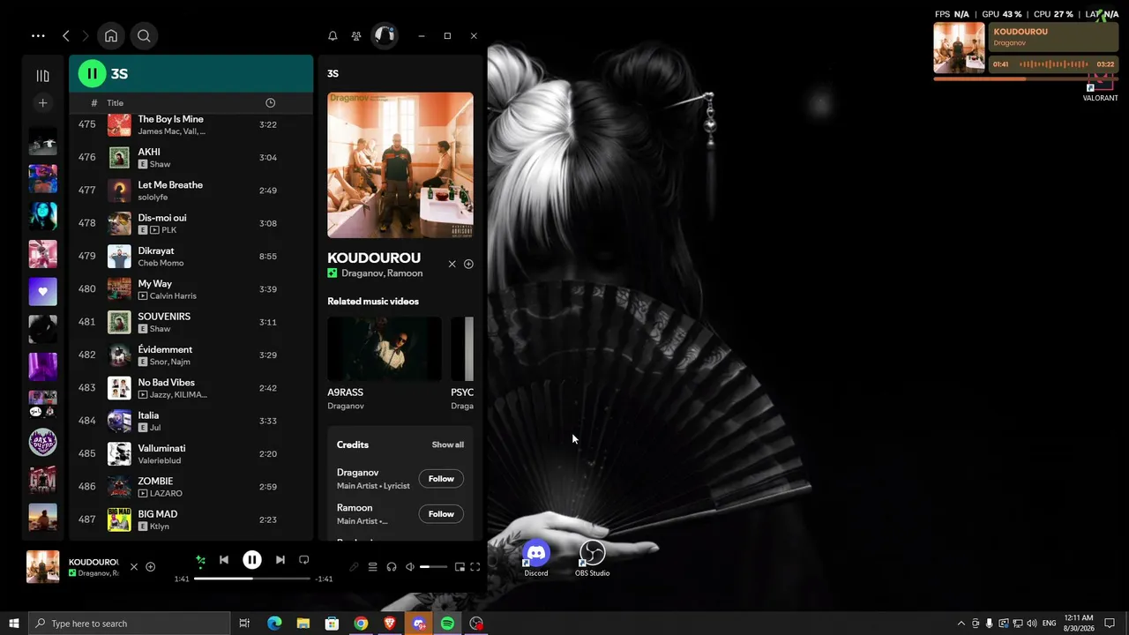
Task: Hide KOUDOUROU using X in Now Playing panel
Action: click(x=452, y=264)
